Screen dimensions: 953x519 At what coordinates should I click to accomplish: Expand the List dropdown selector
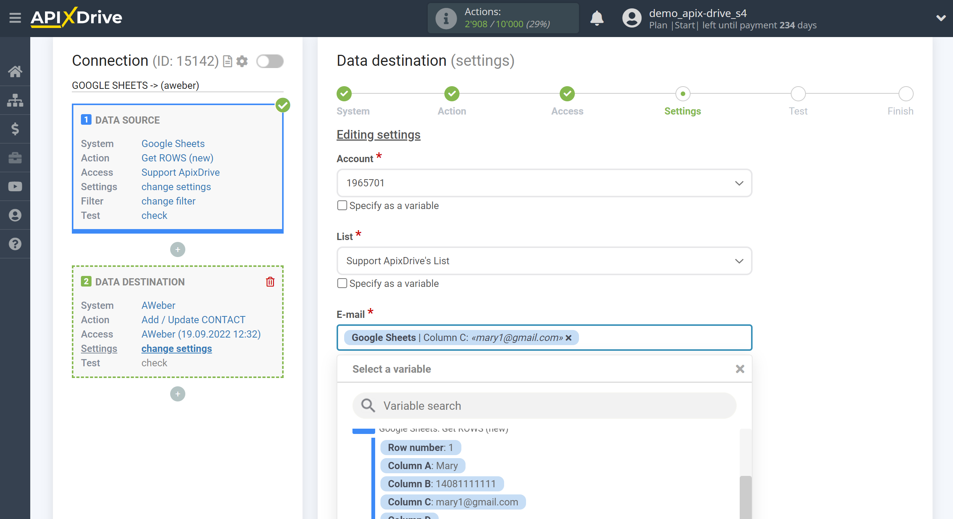pyautogui.click(x=739, y=261)
